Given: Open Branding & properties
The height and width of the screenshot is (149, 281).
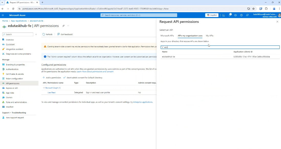Looking at the screenshot, I should click(15, 65).
